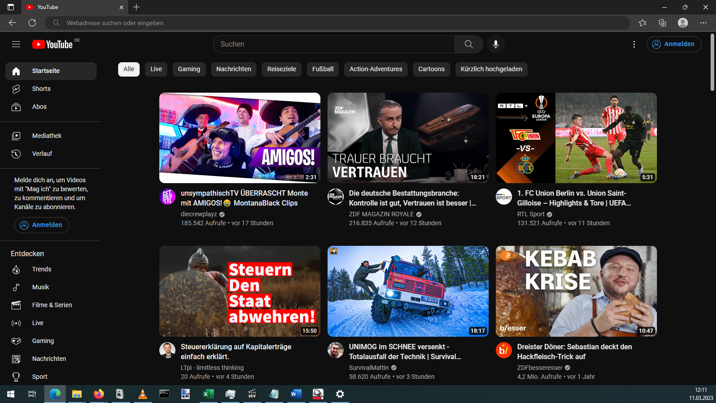Open '1. FC Union Berlin vs. Union Saint-Gilloise' title

tap(574, 198)
